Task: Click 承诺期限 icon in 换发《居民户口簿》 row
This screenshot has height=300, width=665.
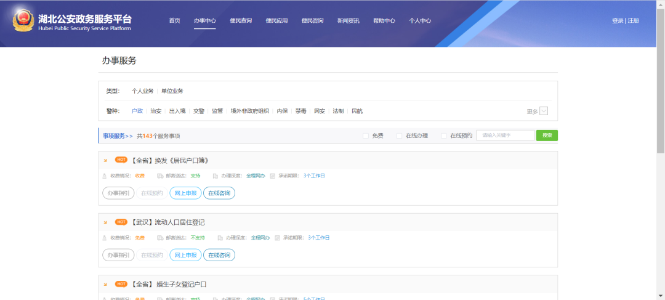Action: tap(273, 176)
